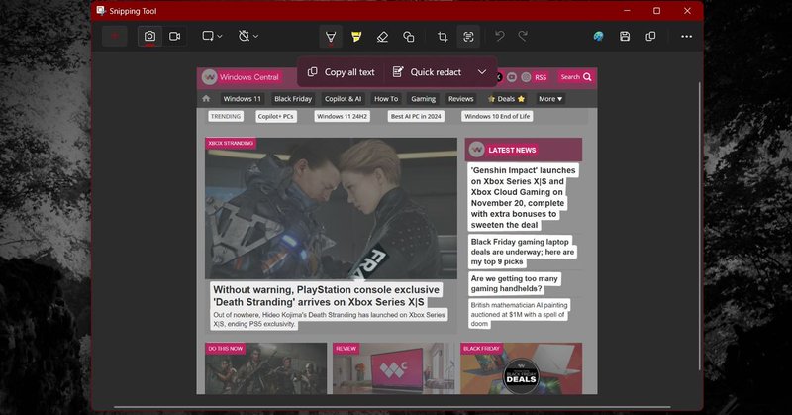
Task: Open the How To nav item
Action: tap(386, 99)
